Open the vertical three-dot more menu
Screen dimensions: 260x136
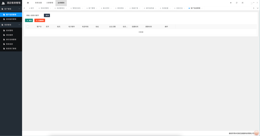point(257,3)
